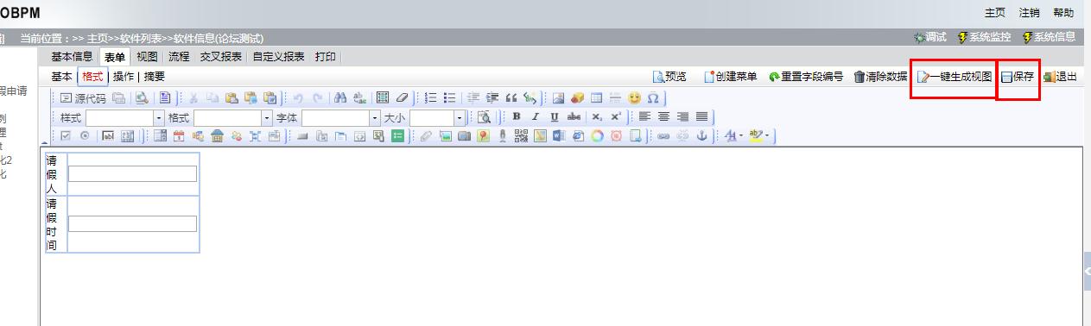Click the 退出 exit button
Viewport: 1091px width, 326px height.
click(1061, 77)
